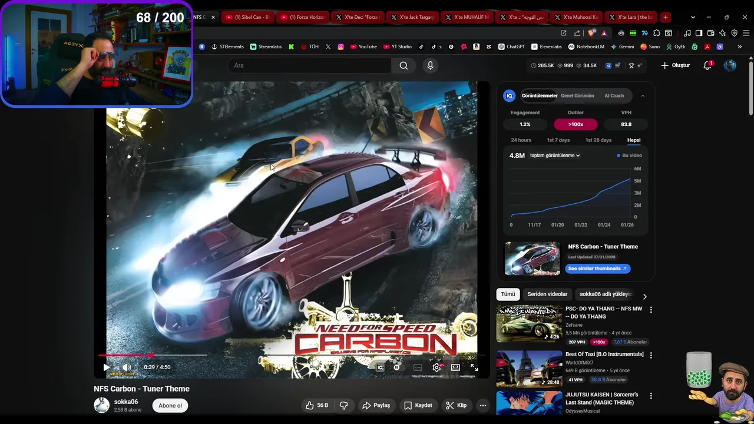Switch to Görüntülenmeler tab in vidIQ panel
754x424 pixels.
[540, 95]
